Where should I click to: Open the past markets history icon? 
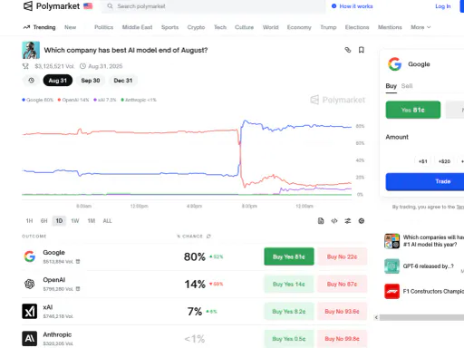[x=31, y=81]
